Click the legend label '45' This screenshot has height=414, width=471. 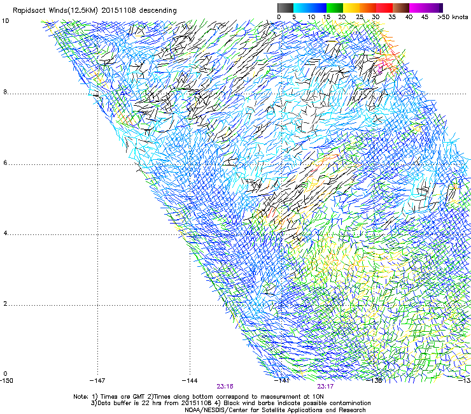point(425,17)
